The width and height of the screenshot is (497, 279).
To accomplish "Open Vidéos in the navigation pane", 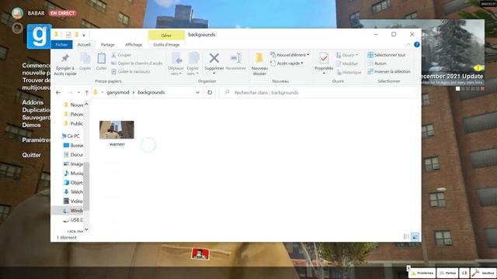I will click(73, 201).
